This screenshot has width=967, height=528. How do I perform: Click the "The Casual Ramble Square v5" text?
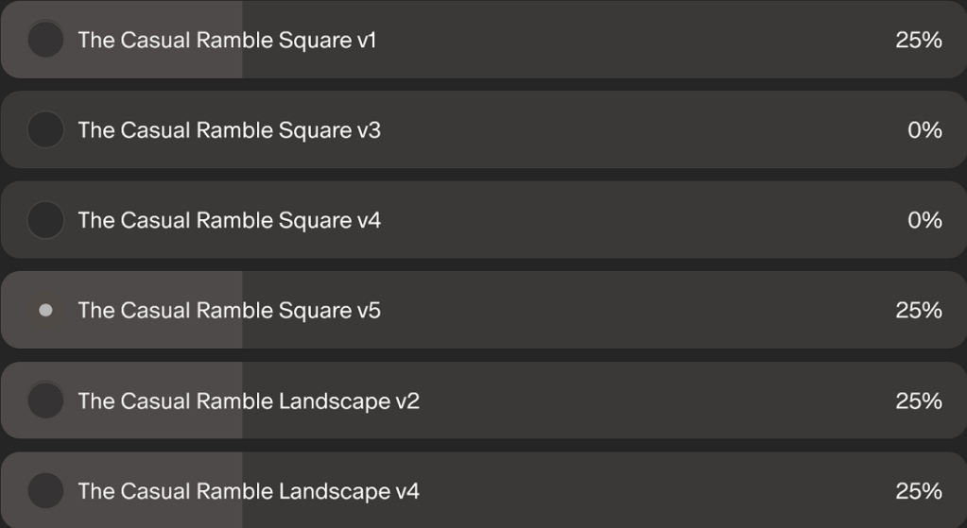coord(229,310)
